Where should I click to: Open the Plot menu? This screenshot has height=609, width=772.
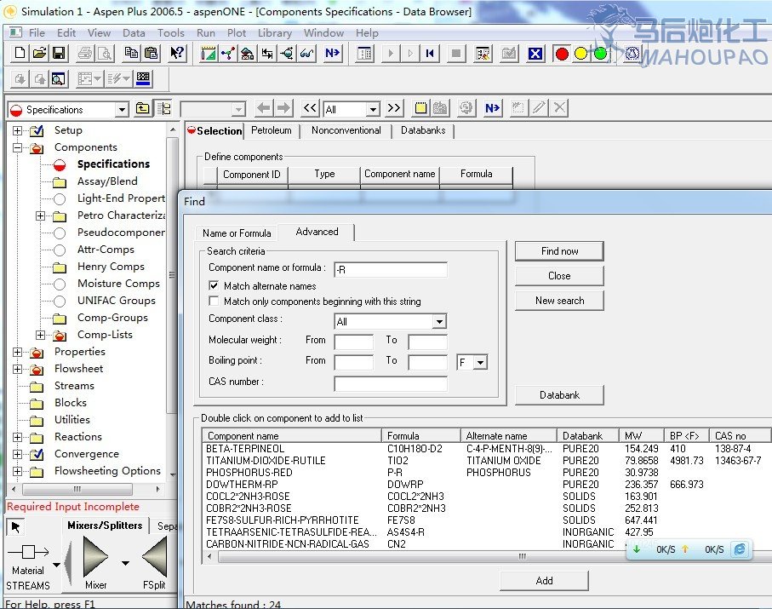coord(237,33)
